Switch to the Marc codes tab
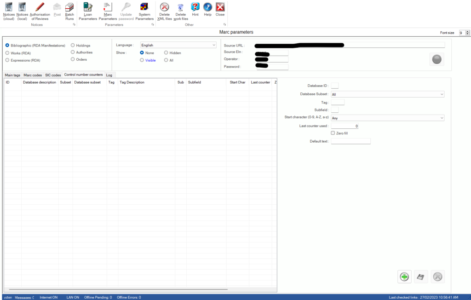The image size is (471, 300). 33,75
